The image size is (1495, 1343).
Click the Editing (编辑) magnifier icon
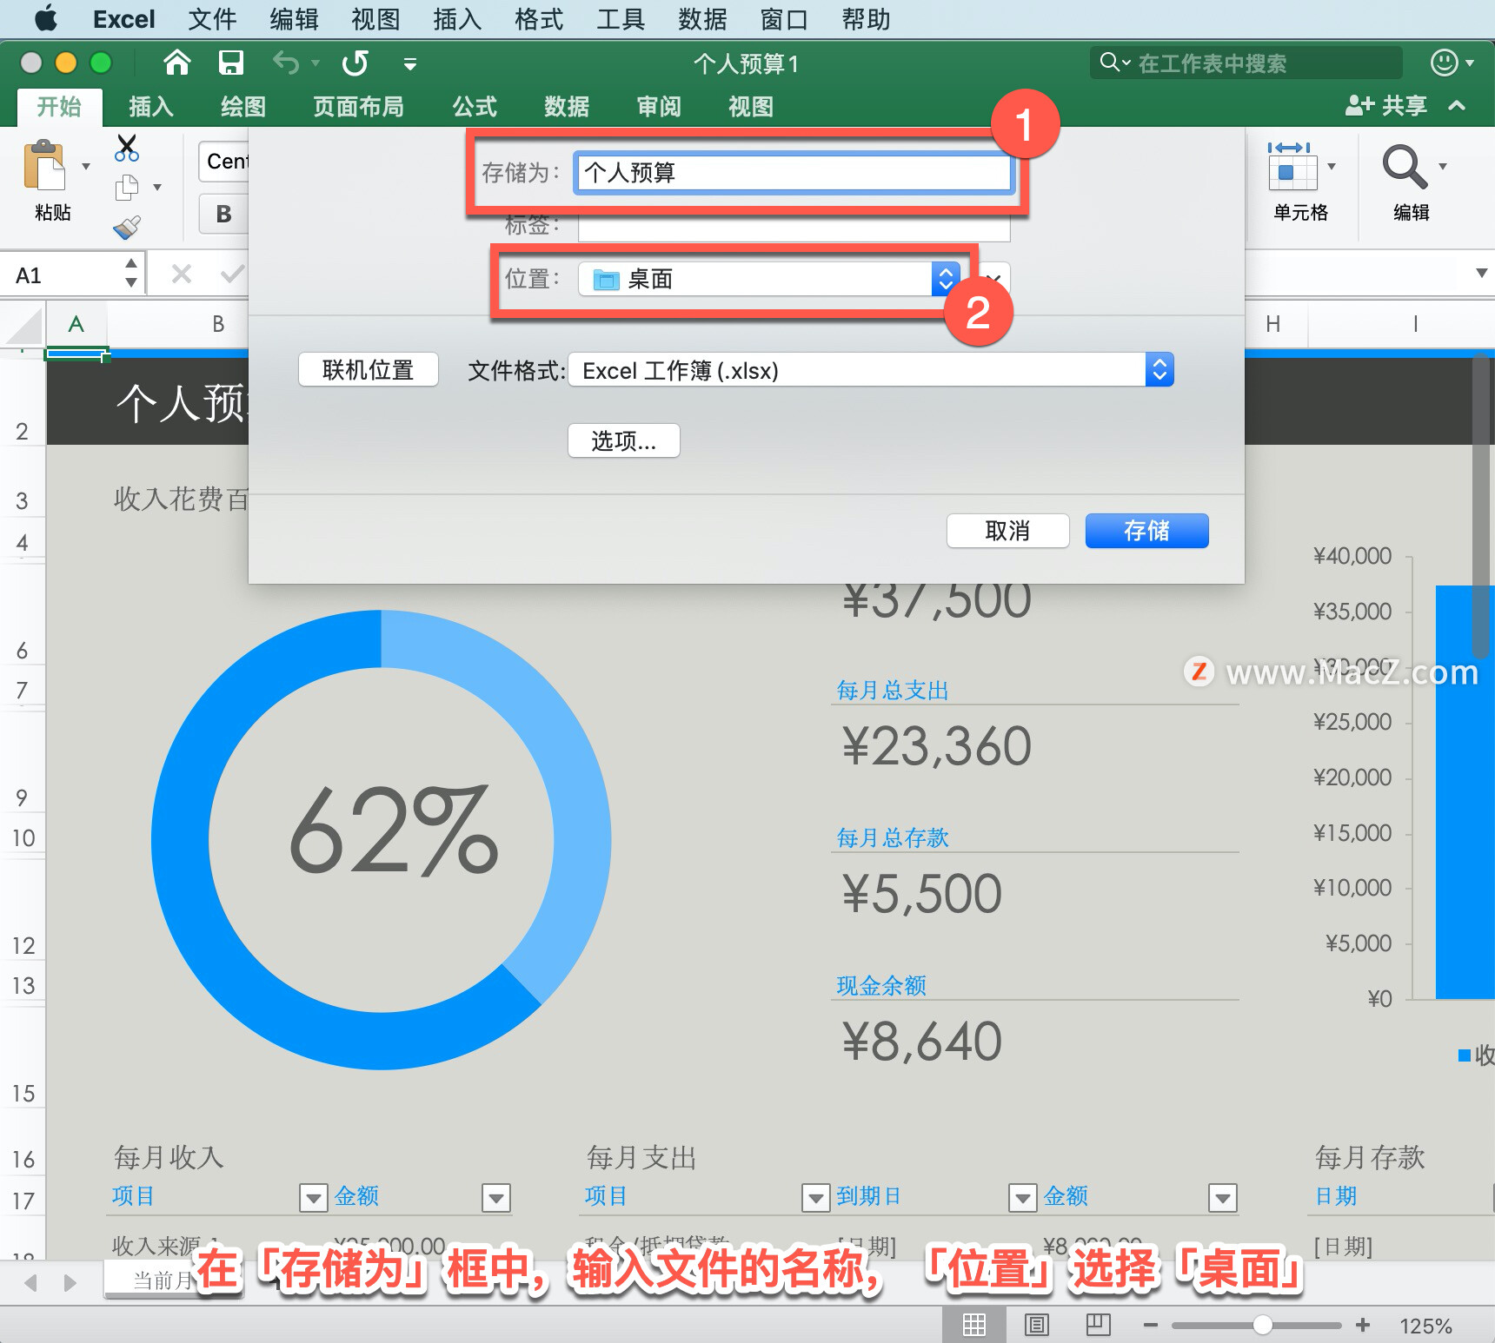coord(1404,166)
